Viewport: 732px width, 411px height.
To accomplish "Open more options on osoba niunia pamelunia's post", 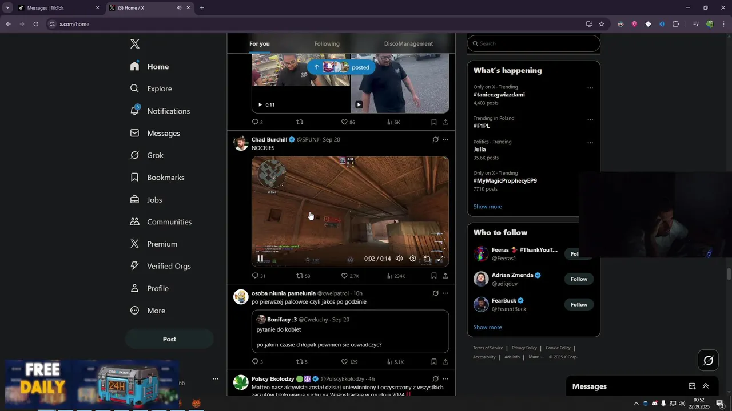I will pyautogui.click(x=445, y=293).
